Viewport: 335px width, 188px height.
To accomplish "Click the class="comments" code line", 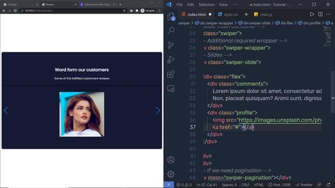I will [237, 84].
